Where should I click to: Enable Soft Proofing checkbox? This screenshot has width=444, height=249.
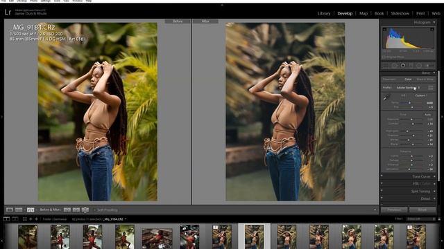tap(94, 210)
